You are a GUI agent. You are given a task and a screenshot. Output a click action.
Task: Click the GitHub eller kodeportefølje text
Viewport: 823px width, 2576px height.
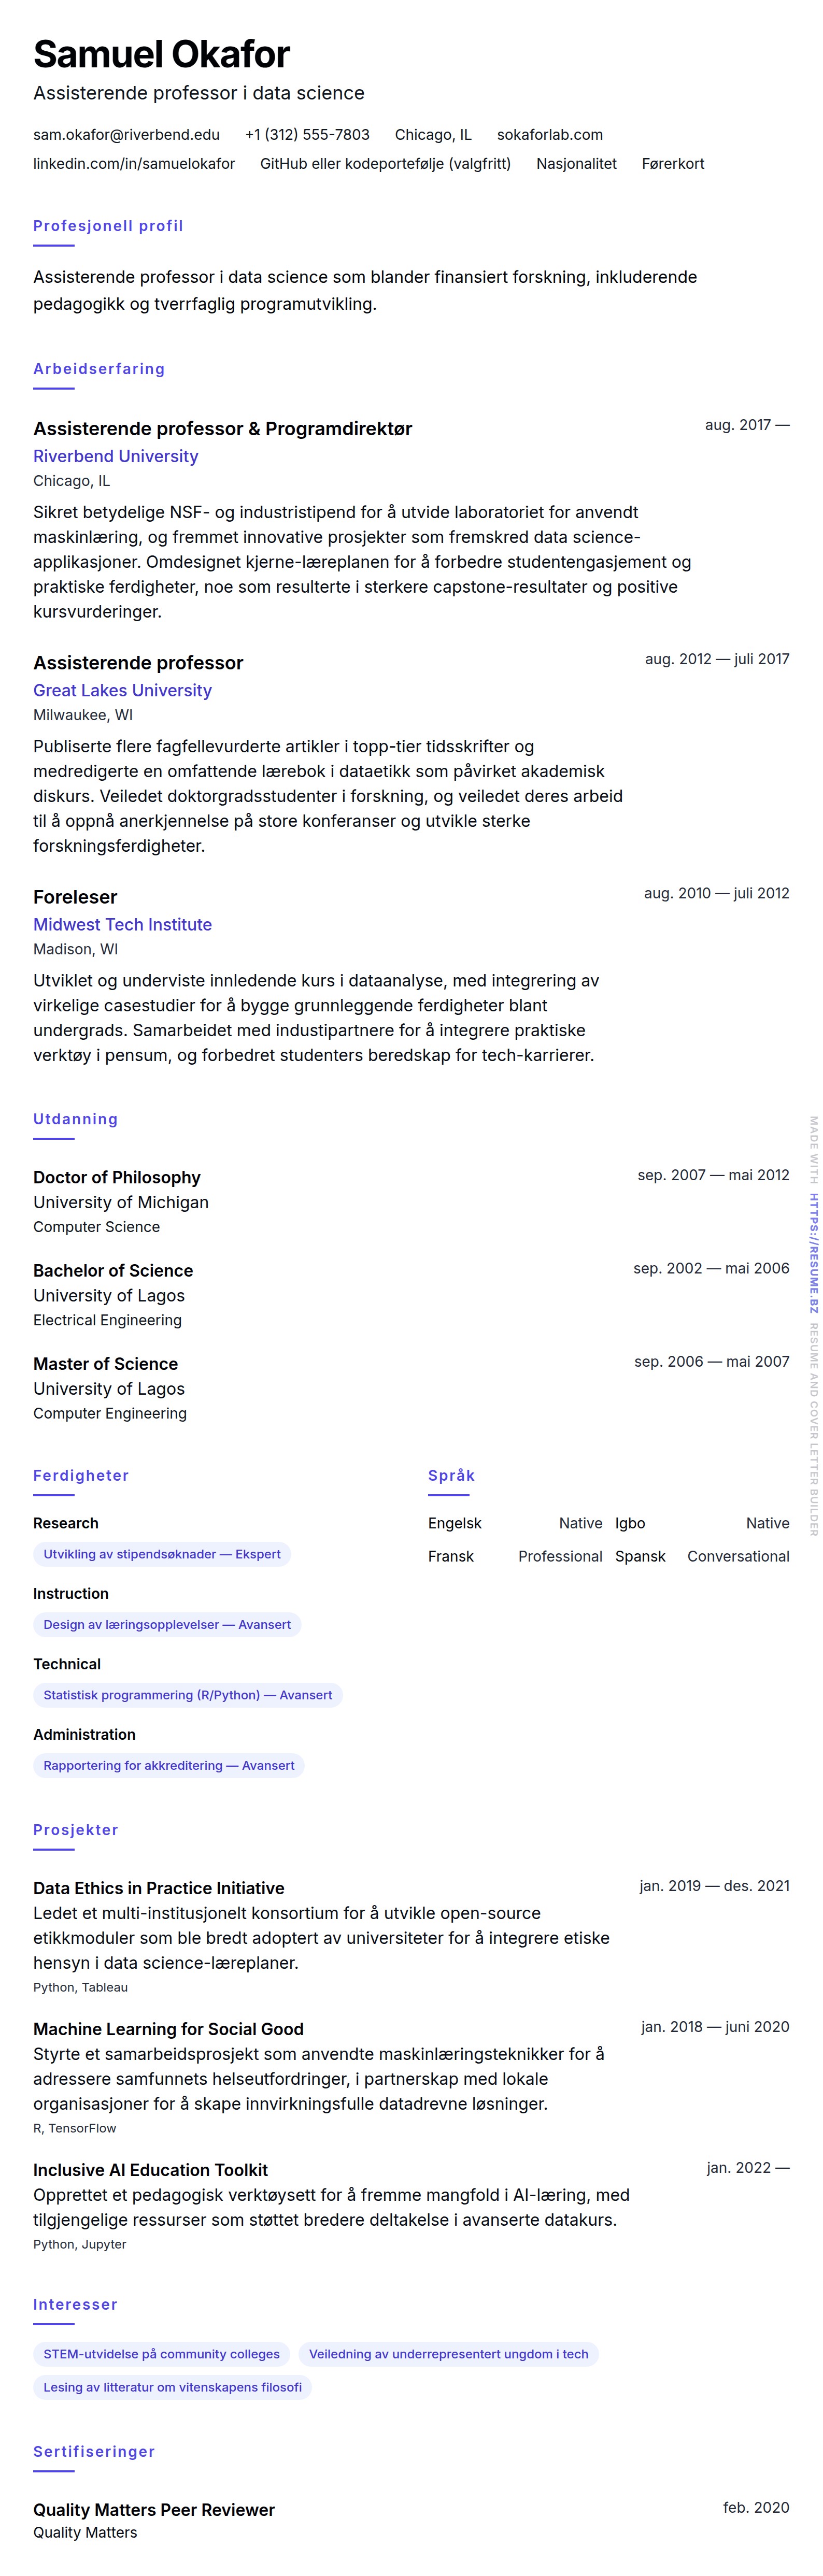tap(385, 164)
